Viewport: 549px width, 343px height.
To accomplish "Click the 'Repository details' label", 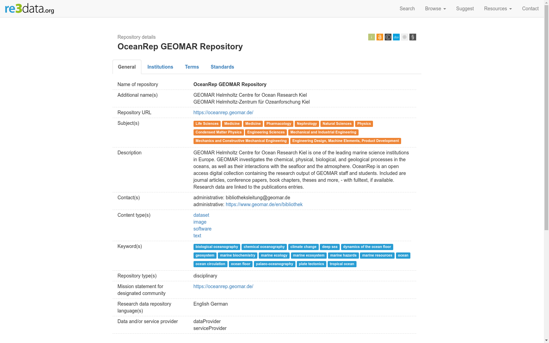I will [137, 37].
